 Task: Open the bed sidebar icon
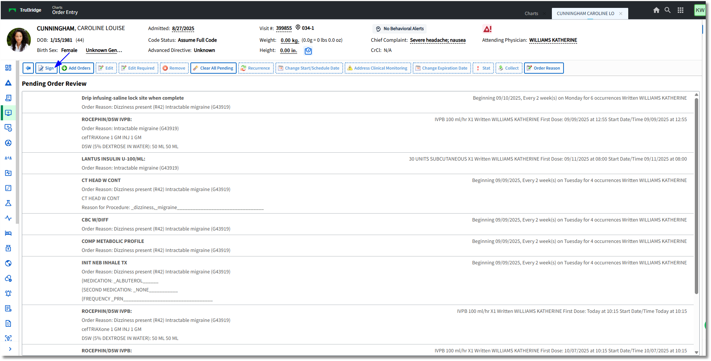point(8,233)
